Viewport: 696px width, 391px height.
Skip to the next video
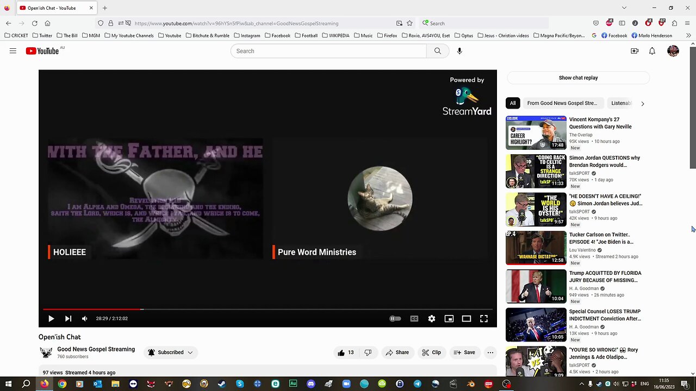(x=68, y=319)
